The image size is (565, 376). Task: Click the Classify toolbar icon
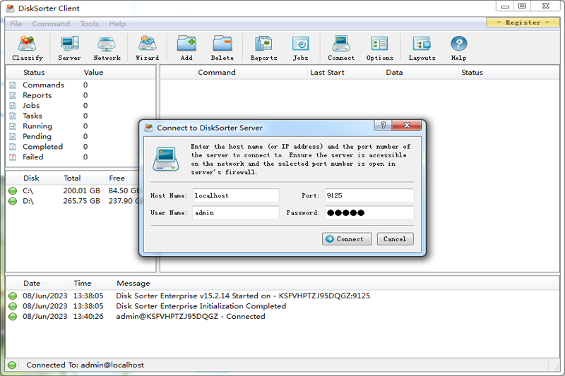pyautogui.click(x=28, y=48)
